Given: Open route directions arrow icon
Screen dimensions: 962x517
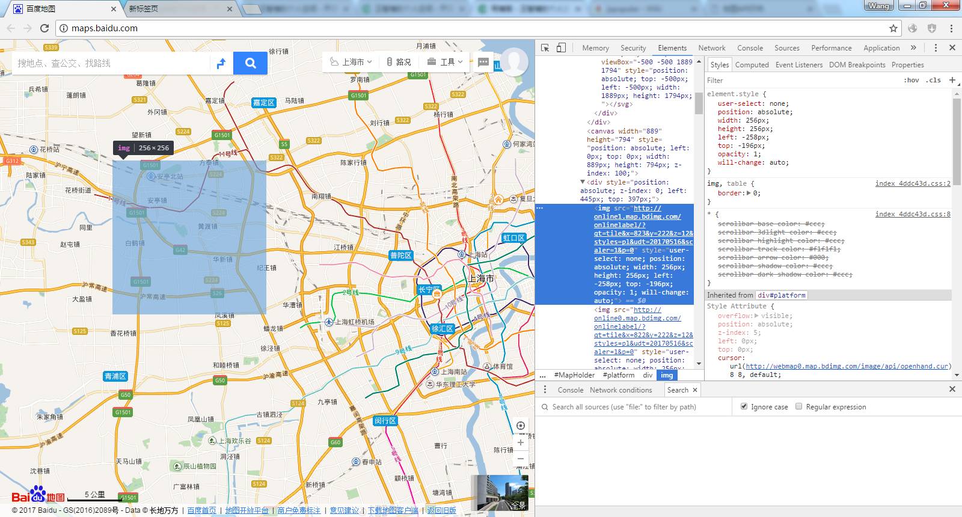Looking at the screenshot, I should pos(221,63).
